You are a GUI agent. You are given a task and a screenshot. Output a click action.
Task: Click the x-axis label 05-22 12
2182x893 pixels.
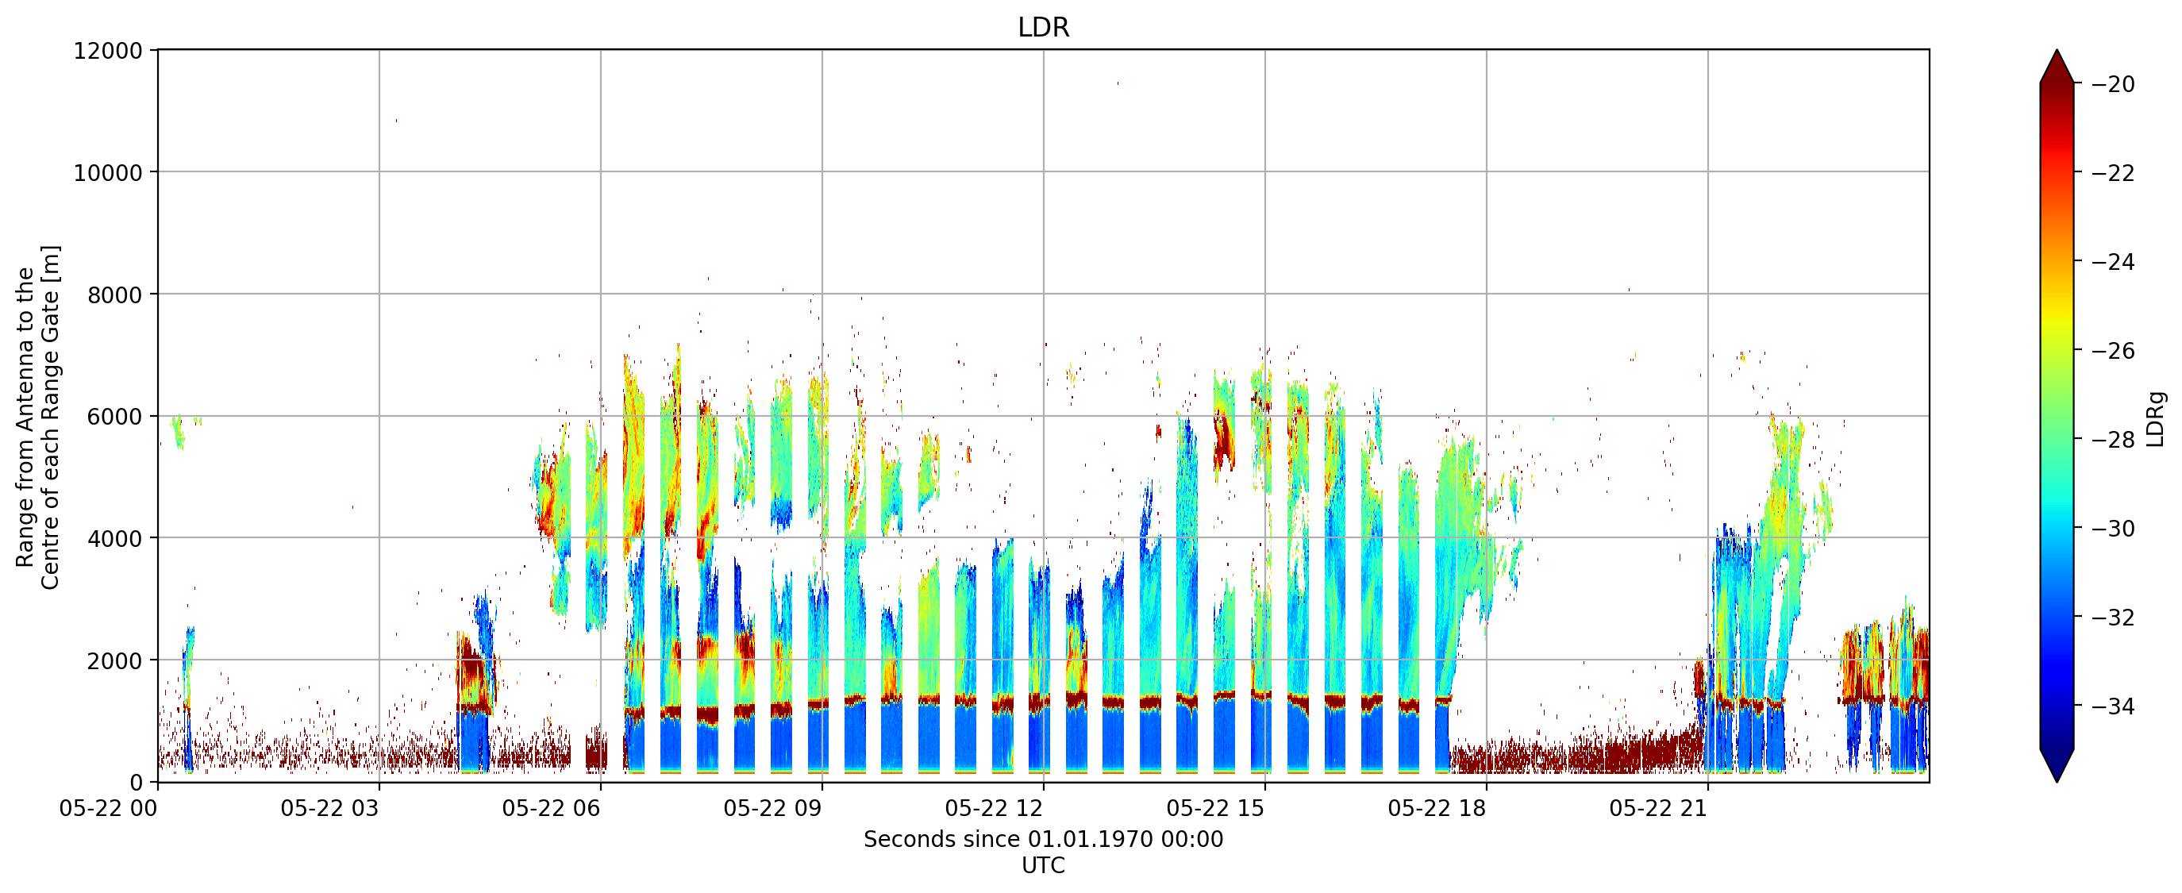[x=994, y=808]
